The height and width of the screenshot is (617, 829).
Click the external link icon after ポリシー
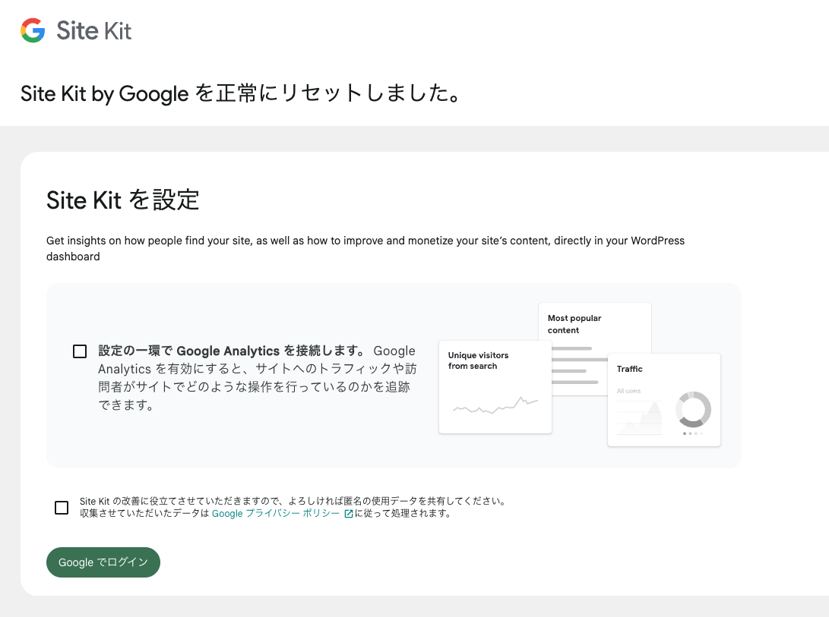(349, 514)
